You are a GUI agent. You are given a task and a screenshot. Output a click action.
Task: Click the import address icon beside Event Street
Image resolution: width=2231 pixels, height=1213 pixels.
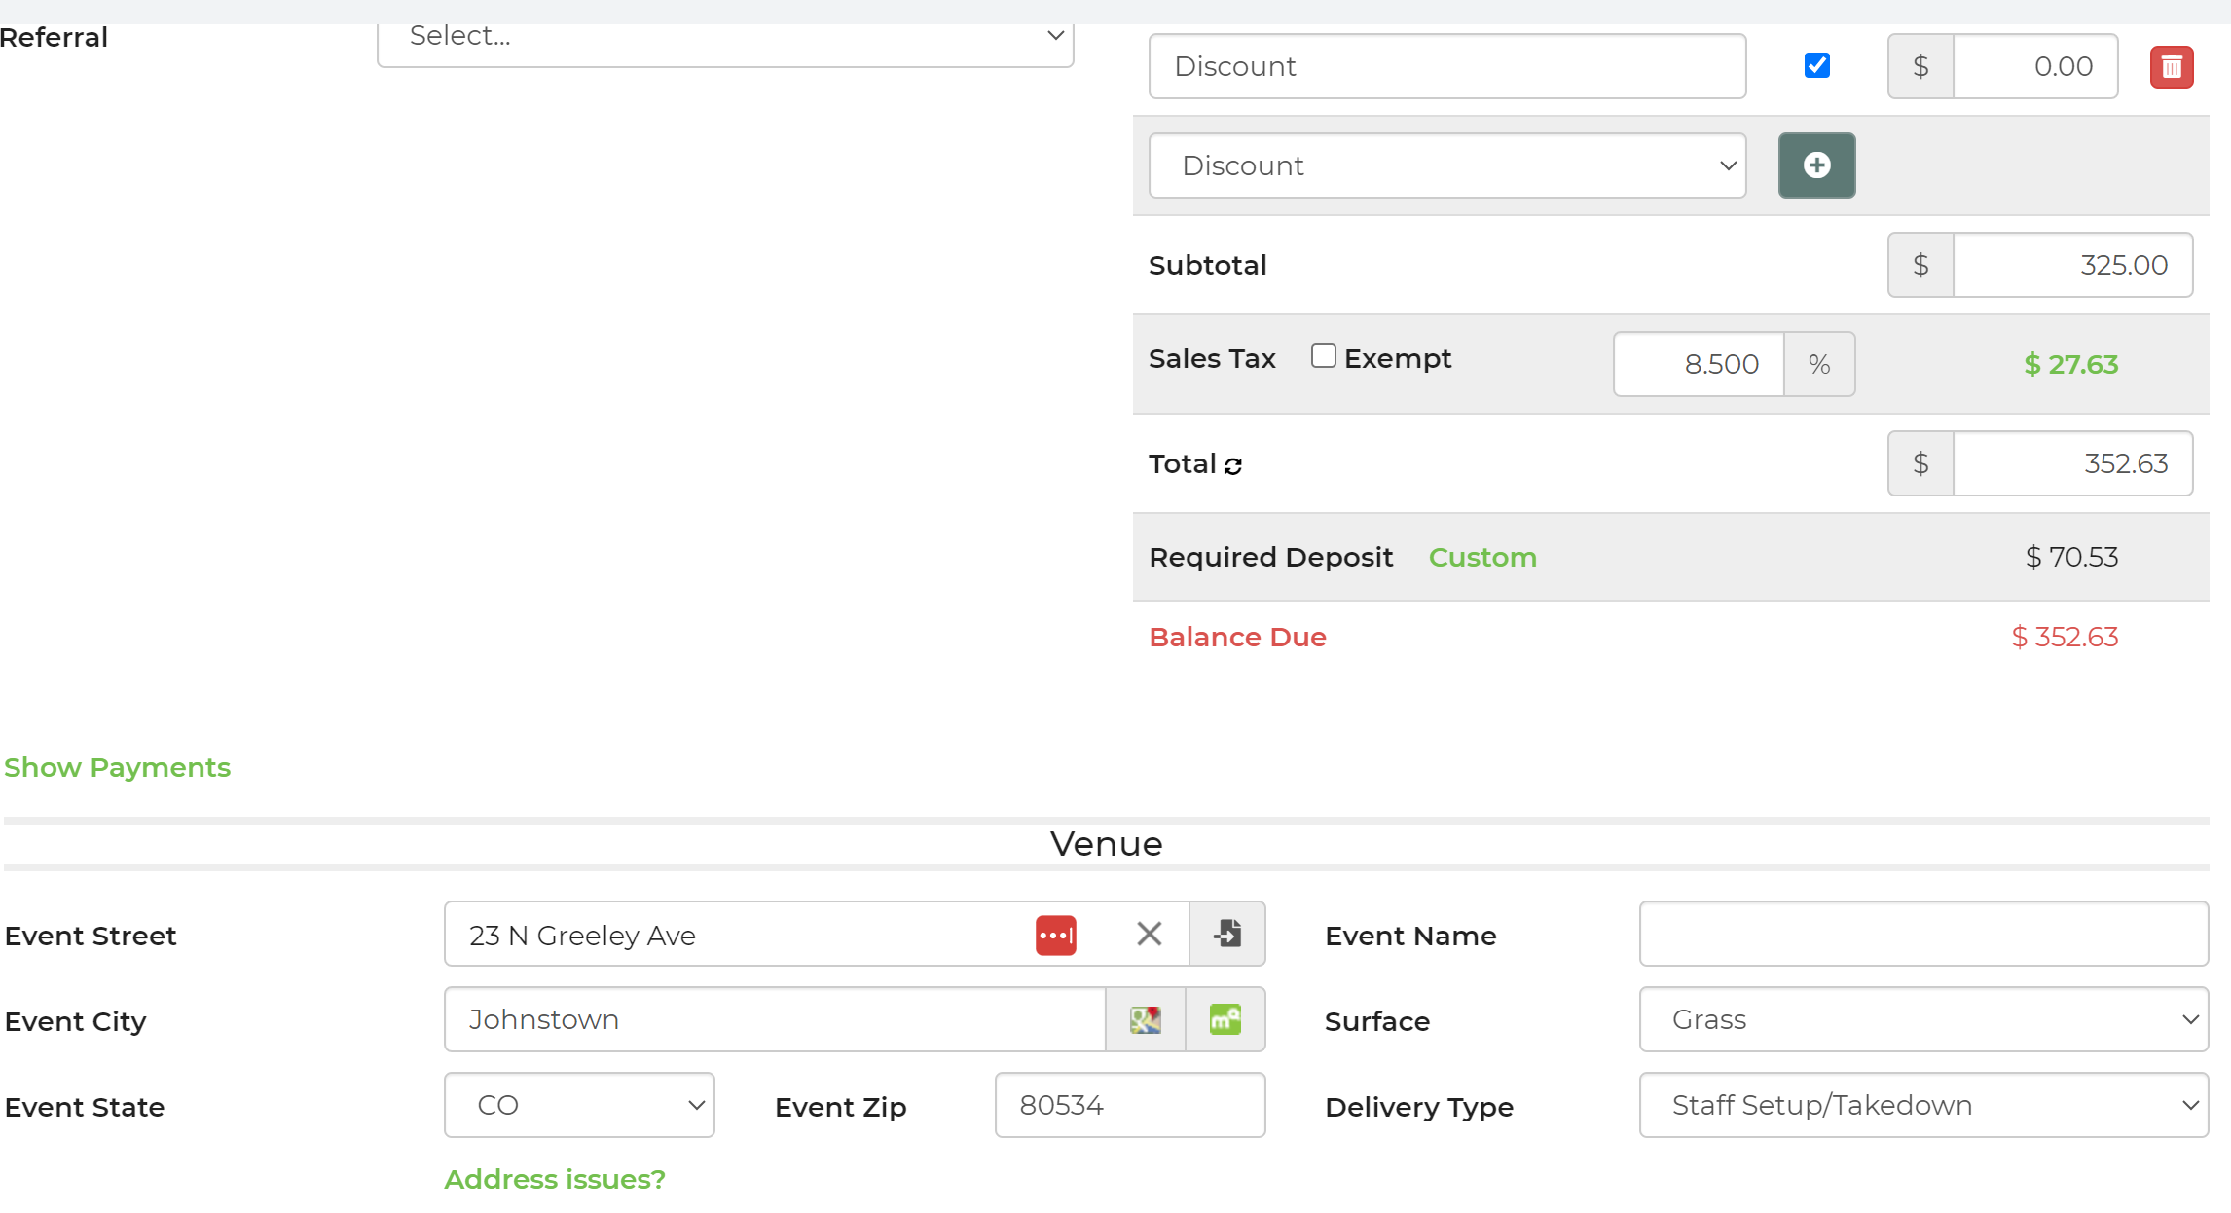click(1227, 935)
